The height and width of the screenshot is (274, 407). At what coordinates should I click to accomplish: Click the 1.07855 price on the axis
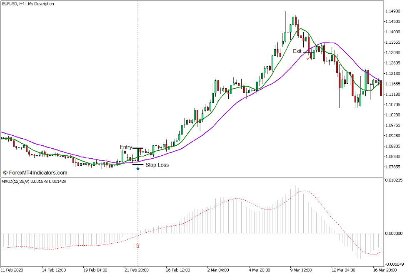coord(393,167)
